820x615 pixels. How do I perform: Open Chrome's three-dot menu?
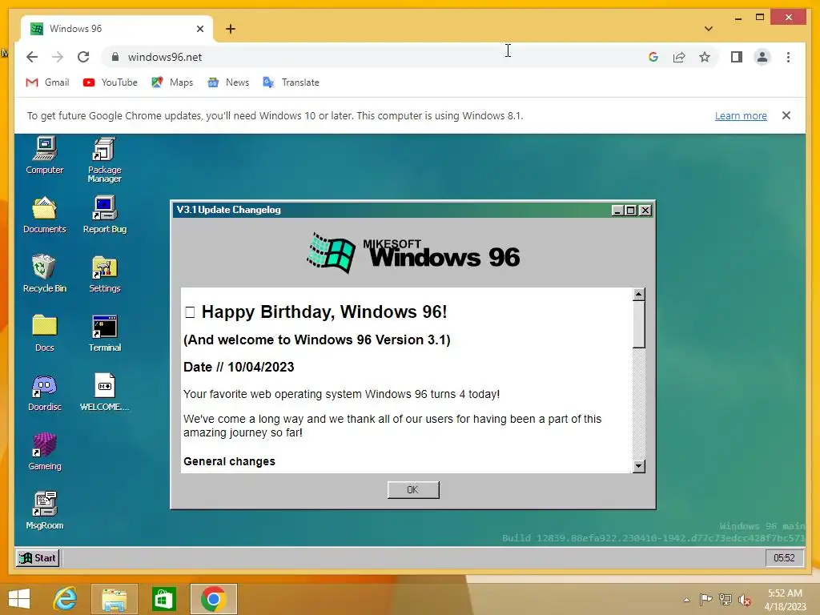click(x=788, y=57)
